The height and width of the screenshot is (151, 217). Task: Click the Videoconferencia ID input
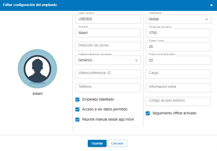pyautogui.click(x=108, y=74)
